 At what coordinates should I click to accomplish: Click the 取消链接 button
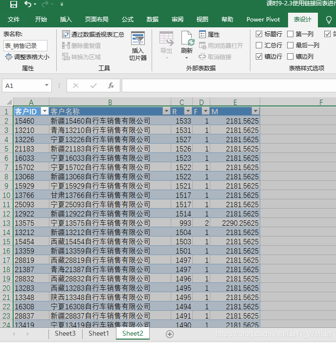click(215, 57)
